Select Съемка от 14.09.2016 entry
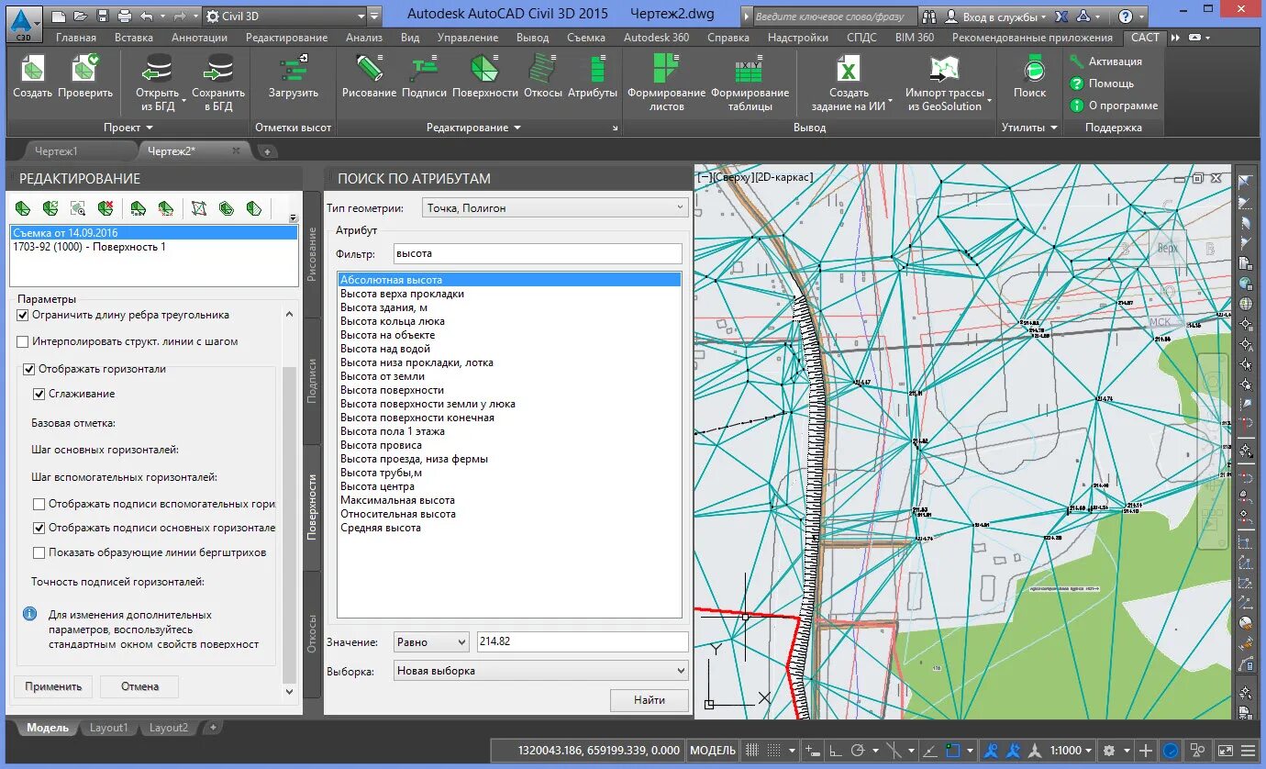Image resolution: width=1266 pixels, height=769 pixels. pyautogui.click(x=153, y=233)
